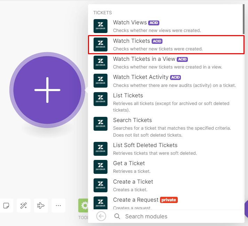Select the Watch Tickets module

pos(166,45)
